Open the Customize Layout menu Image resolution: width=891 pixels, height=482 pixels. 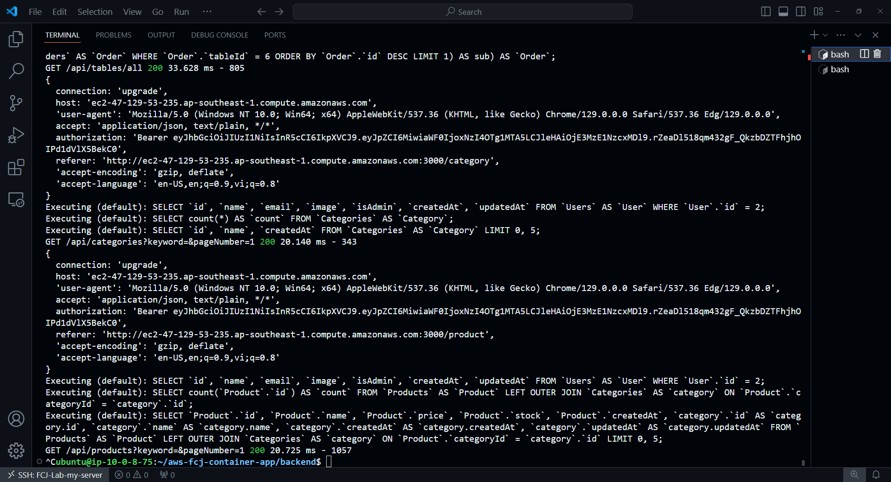pyautogui.click(x=819, y=12)
